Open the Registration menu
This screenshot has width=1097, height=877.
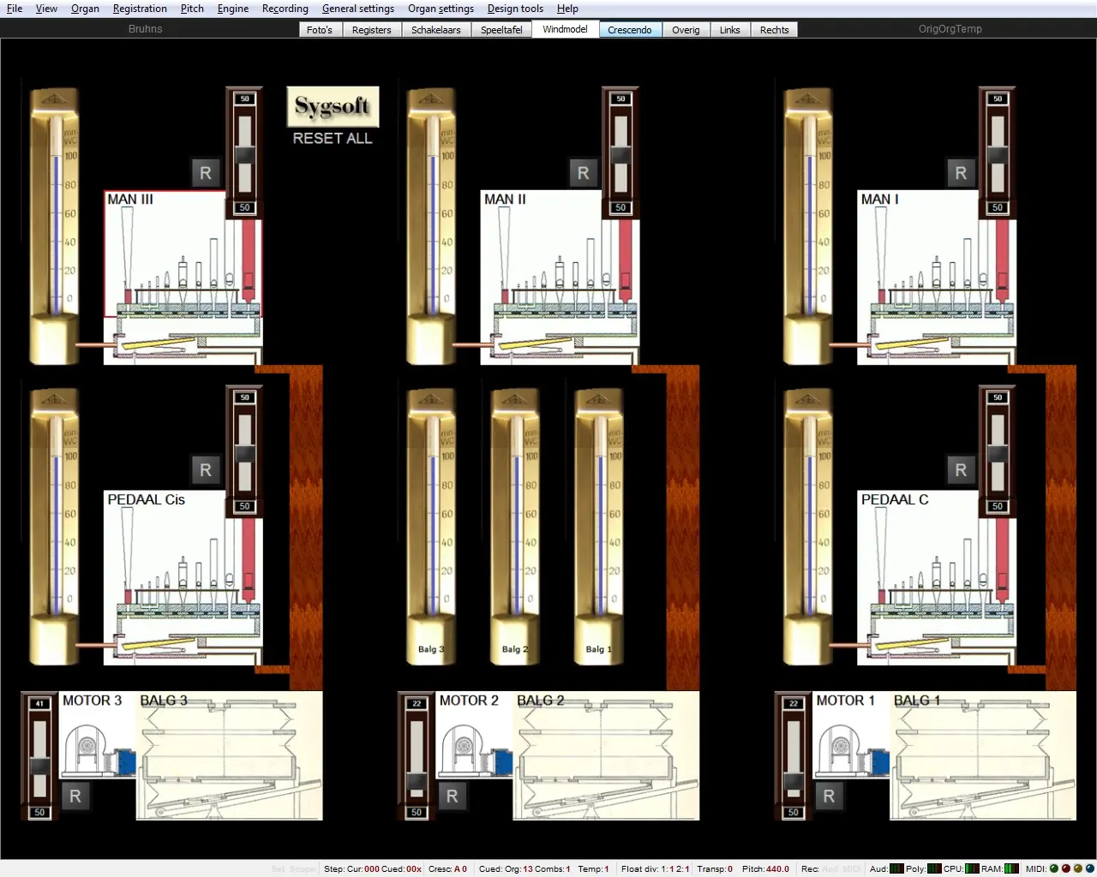tap(140, 9)
